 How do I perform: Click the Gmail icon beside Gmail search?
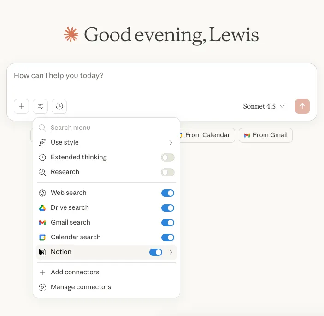[42, 223]
